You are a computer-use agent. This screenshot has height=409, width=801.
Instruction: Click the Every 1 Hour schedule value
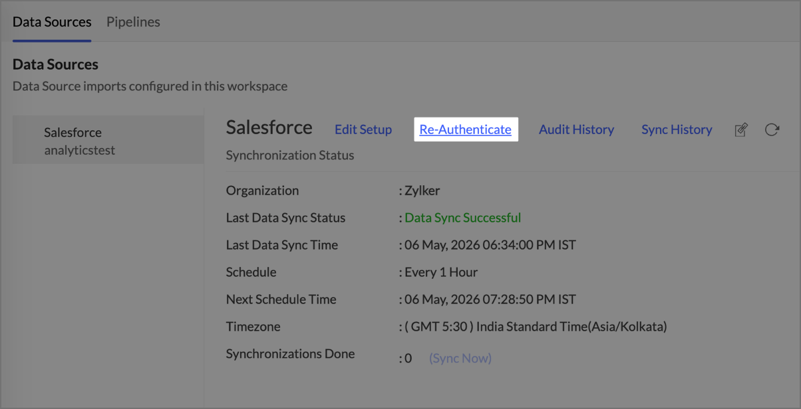[441, 272]
